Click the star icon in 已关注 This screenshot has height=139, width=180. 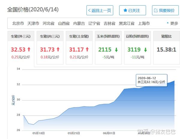coord(125,10)
